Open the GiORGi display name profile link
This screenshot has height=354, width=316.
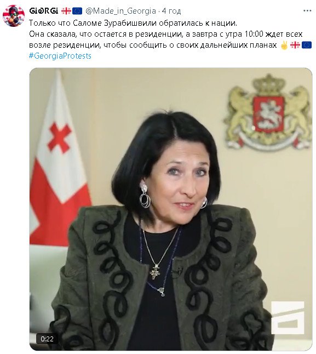point(43,11)
